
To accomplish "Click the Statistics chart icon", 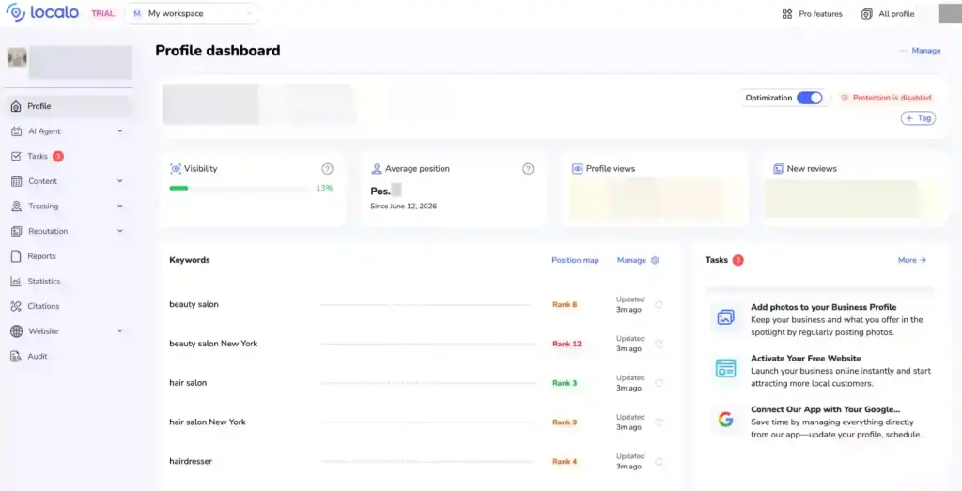I will 16,282.
